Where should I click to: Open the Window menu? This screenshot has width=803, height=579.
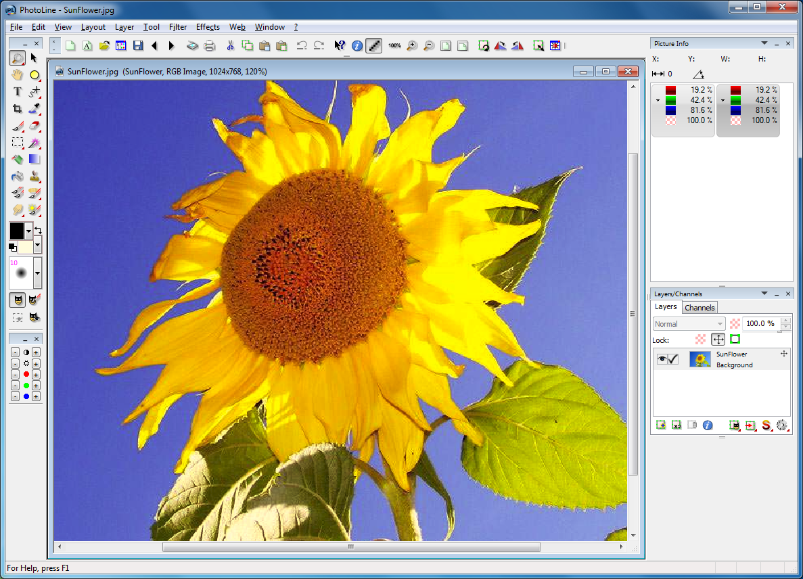click(x=269, y=27)
